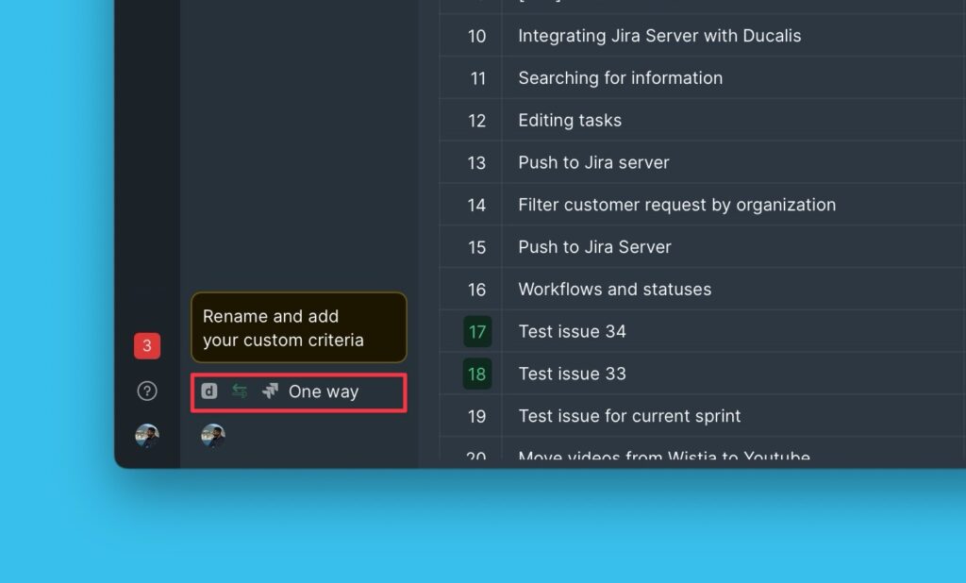Open the 'Test issue 34' row
The width and height of the screenshot is (966, 583).
coord(572,332)
